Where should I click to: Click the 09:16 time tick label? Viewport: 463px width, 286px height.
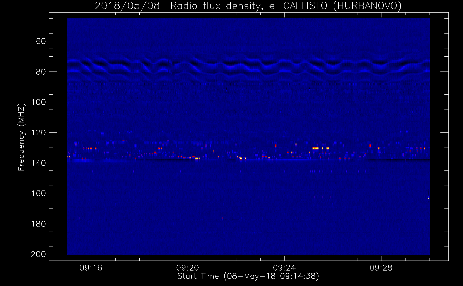pyautogui.click(x=91, y=268)
